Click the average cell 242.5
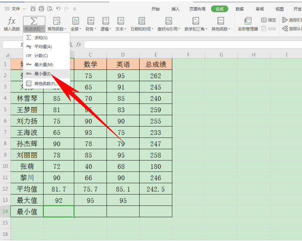The width and height of the screenshot is (302, 241). coord(155,189)
